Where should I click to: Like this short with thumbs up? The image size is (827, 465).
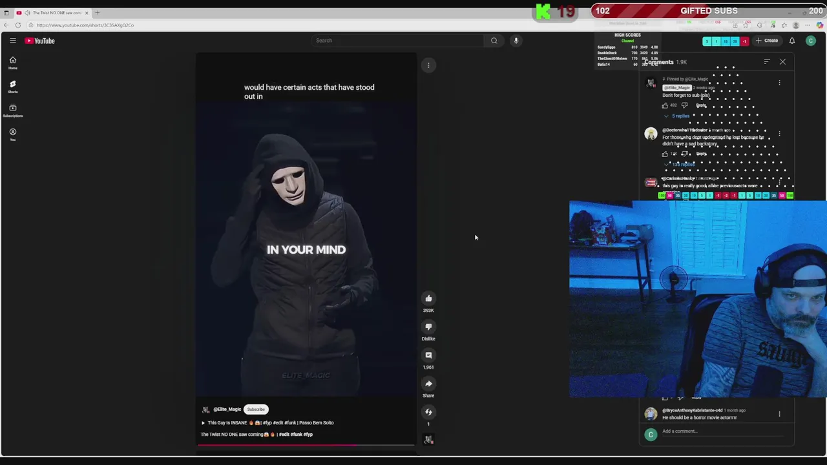pos(428,298)
